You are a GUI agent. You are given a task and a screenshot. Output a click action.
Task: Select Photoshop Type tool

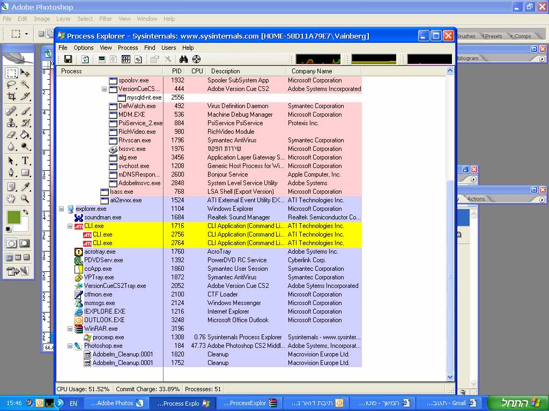pyautogui.click(x=25, y=161)
